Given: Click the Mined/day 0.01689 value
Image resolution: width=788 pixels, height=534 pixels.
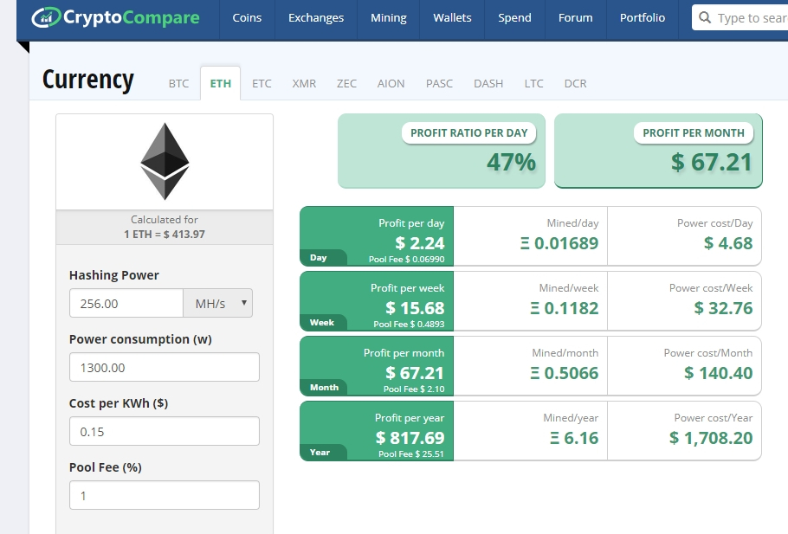Looking at the screenshot, I should pos(559,244).
